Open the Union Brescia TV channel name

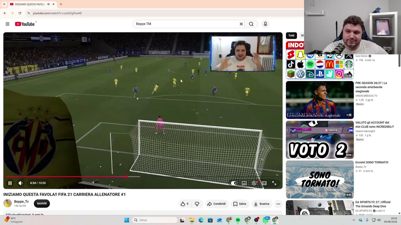click(x=366, y=96)
